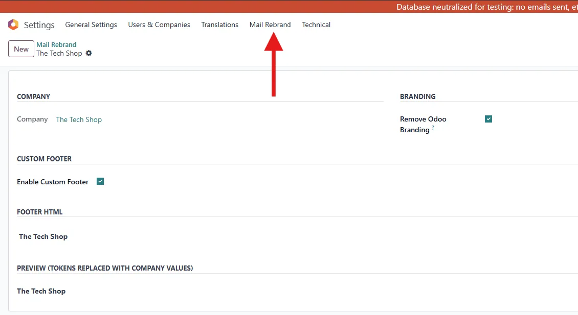Screen dimensions: 578x315
Task: Open The Tech Shop company link
Action: pos(79,119)
